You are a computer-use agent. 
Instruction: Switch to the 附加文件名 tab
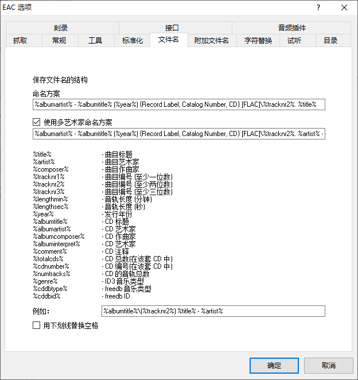211,41
